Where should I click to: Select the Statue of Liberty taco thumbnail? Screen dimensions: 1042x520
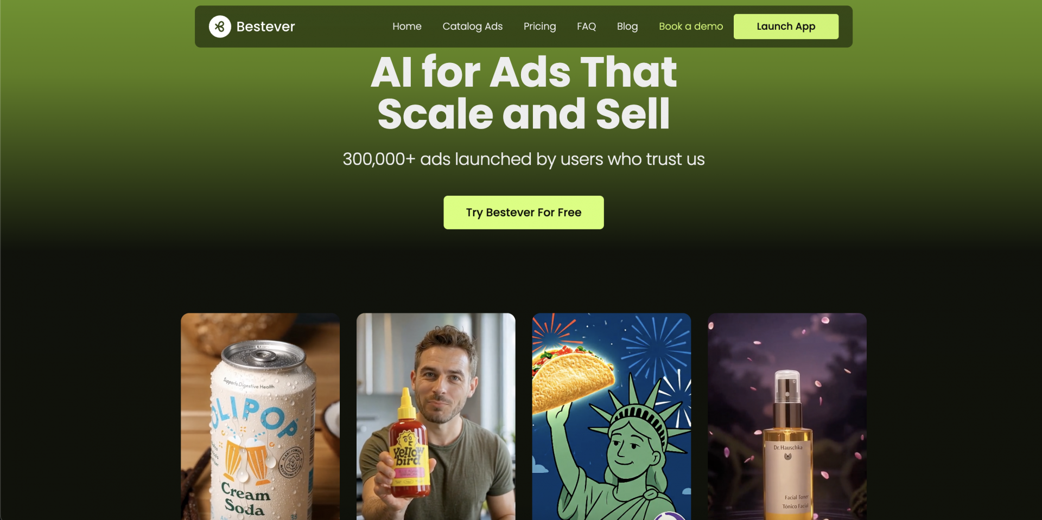pyautogui.click(x=612, y=416)
